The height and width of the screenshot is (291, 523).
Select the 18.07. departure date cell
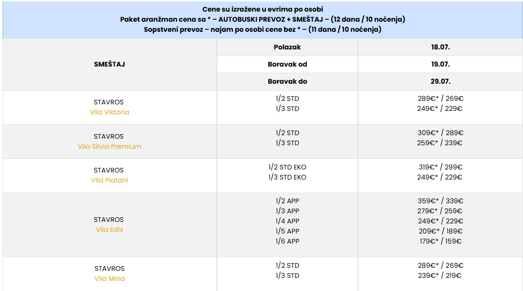point(440,47)
